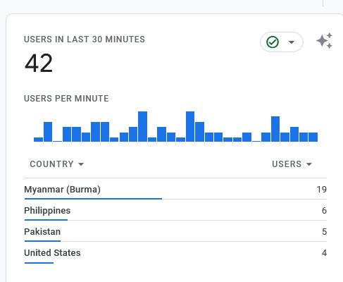This screenshot has height=282, width=343.
Task: Click the Philippines blue progress bar
Action: pyautogui.click(x=46, y=220)
